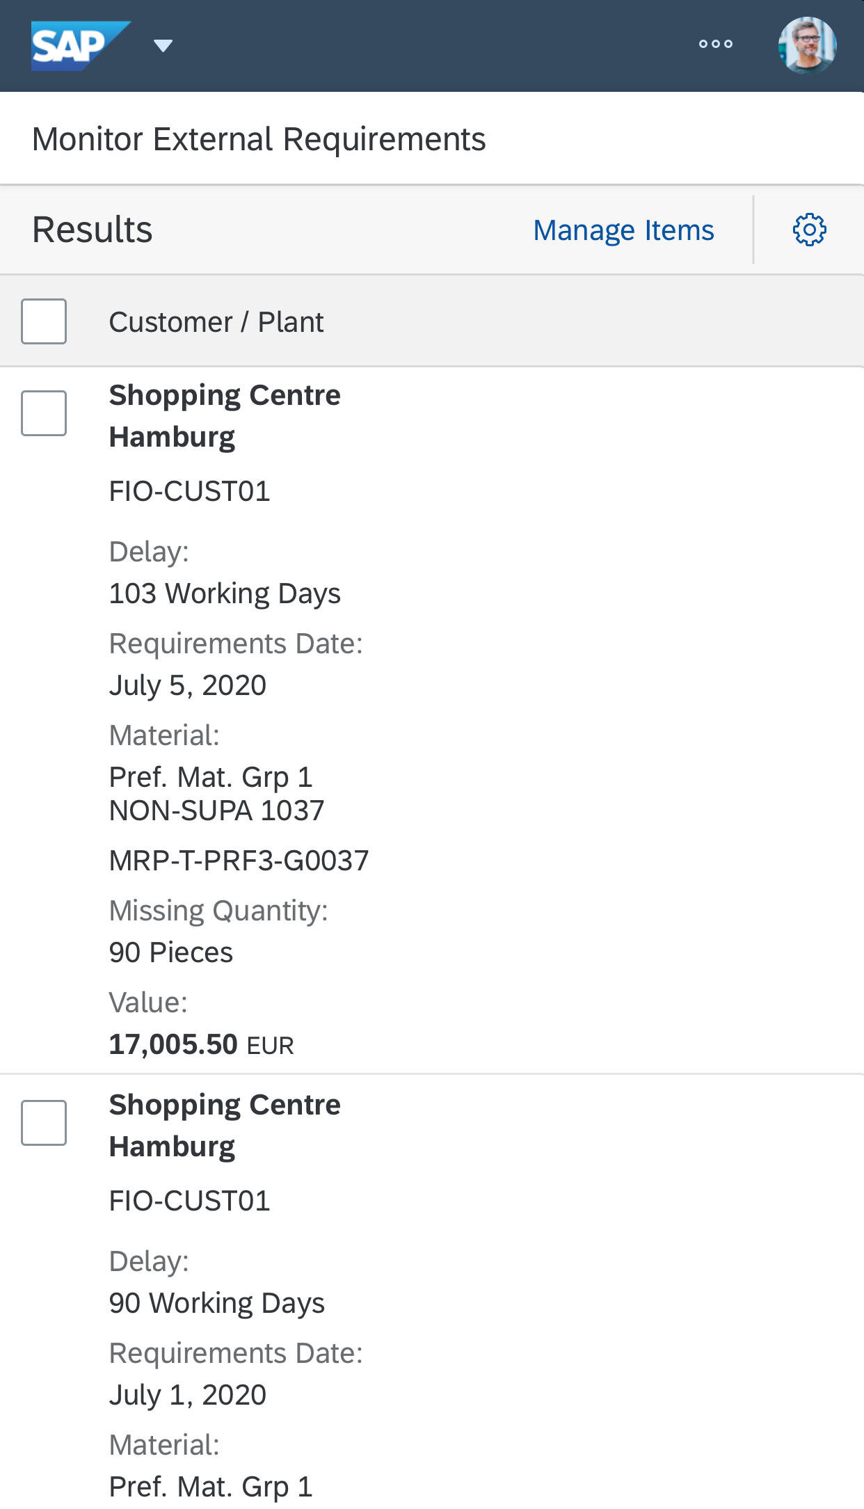Screen dimensions: 864x1509
Task: Click the 17,005.50 EUR value
Action: point(201,1044)
